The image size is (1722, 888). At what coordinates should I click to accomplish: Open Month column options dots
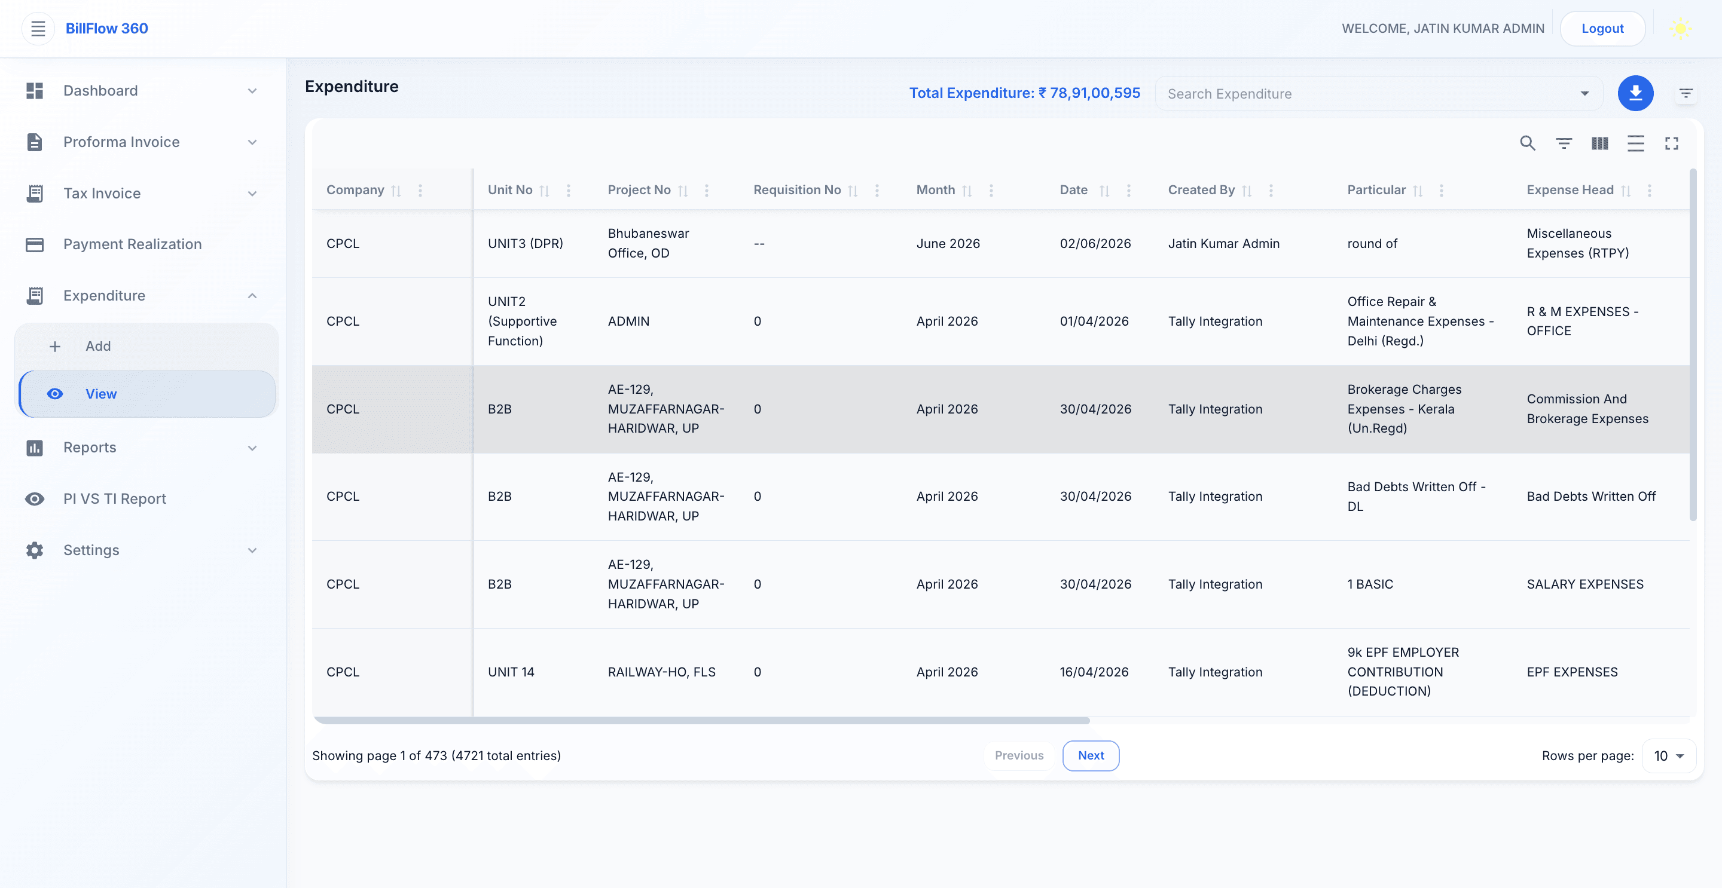coord(991,191)
